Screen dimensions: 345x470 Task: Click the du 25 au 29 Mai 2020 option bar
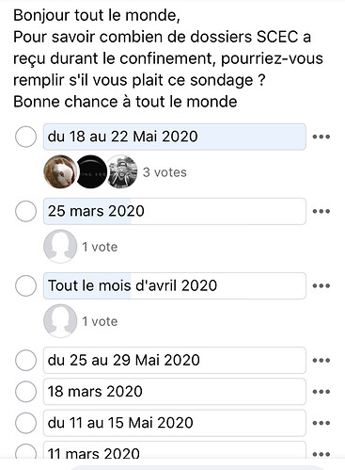pyautogui.click(x=175, y=360)
